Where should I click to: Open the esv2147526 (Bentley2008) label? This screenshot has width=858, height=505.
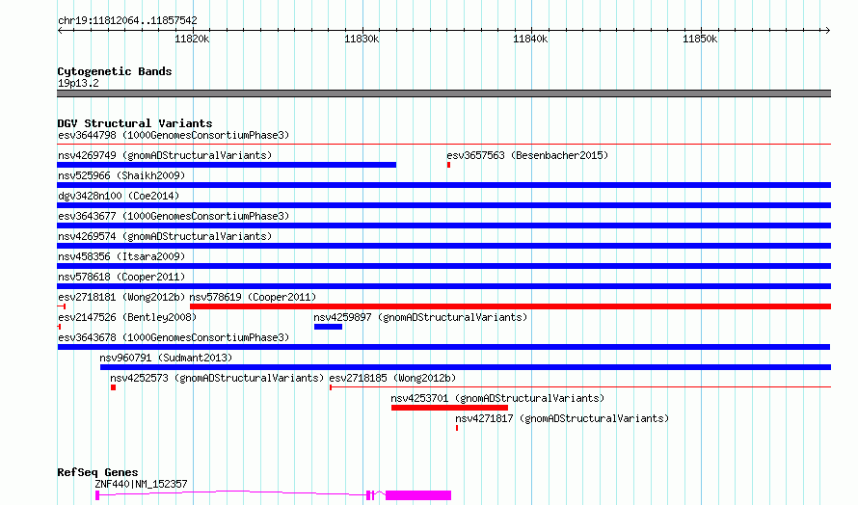pos(127,317)
